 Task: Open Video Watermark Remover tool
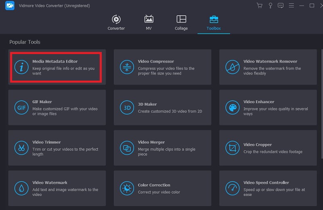point(268,67)
